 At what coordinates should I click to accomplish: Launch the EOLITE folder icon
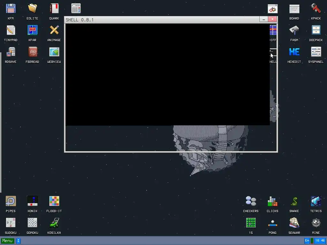coord(32,9)
